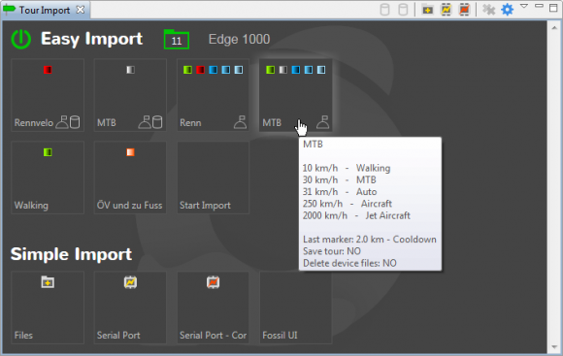
Task: Click the scrollbar down arrow
Action: coord(554,347)
